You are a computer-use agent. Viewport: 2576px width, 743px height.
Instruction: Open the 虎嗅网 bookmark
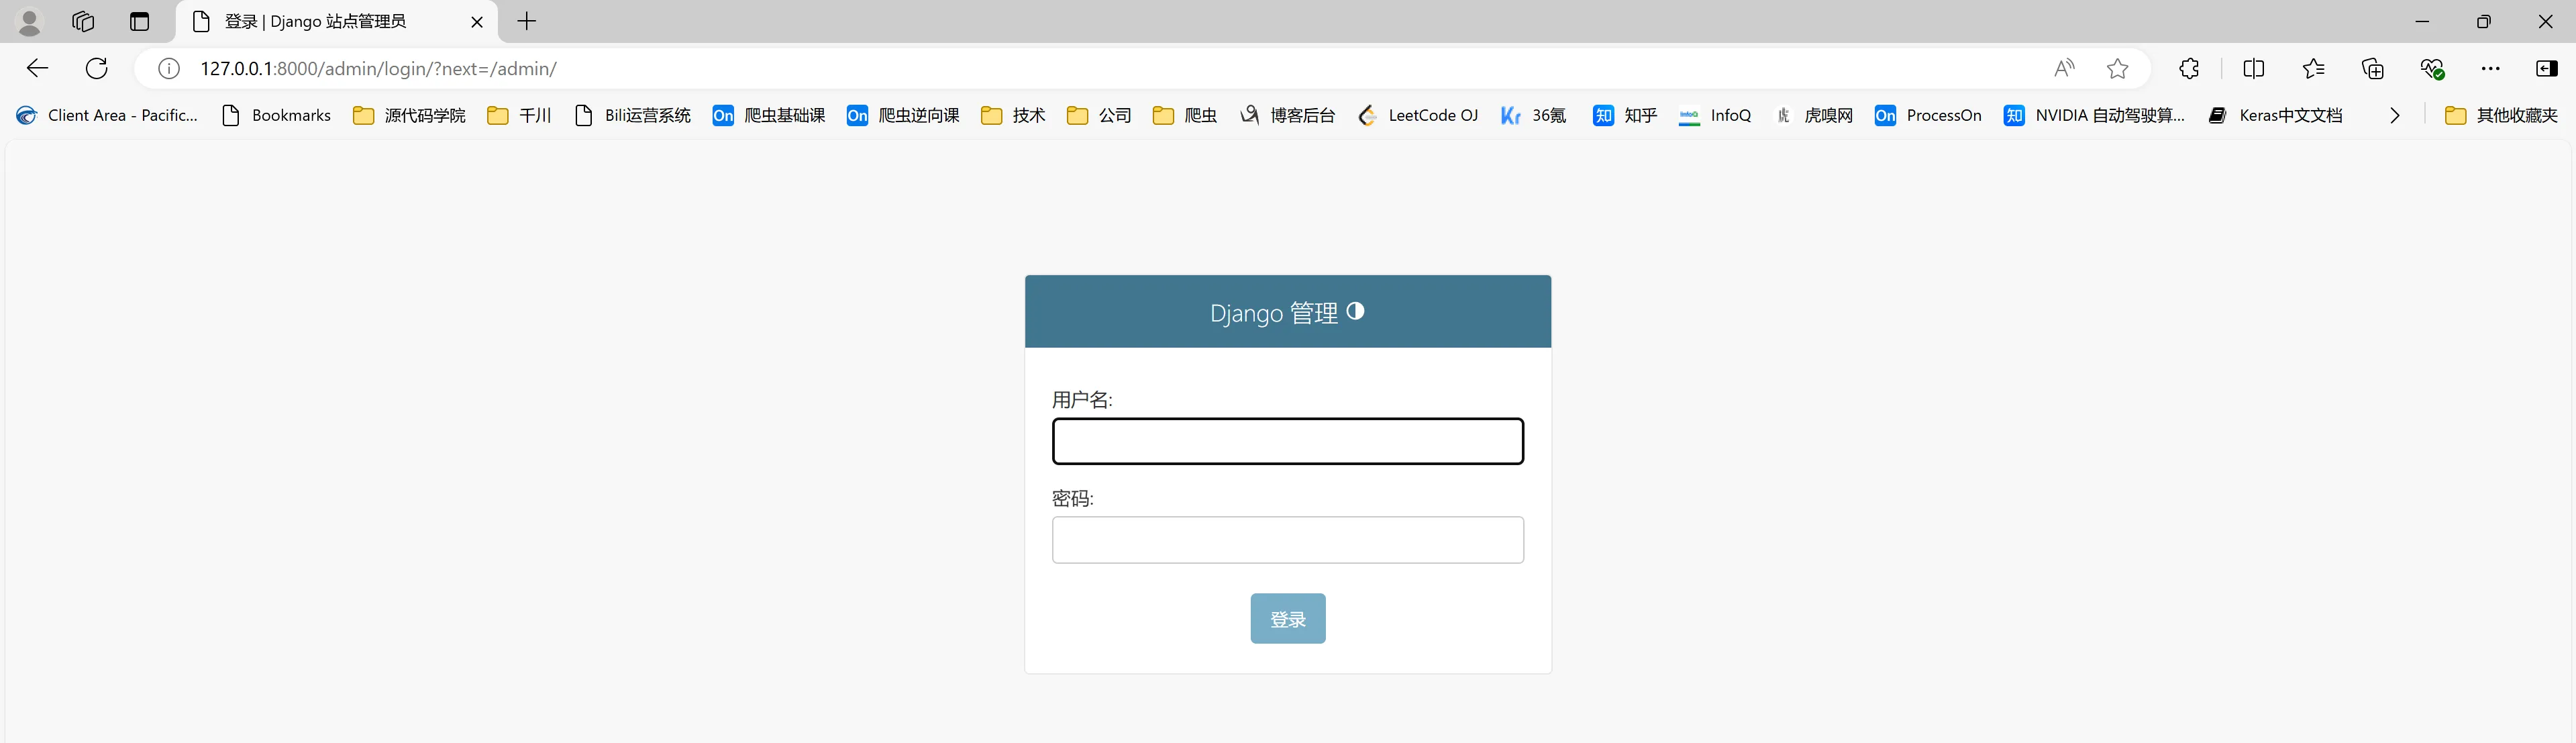pyautogui.click(x=1813, y=115)
